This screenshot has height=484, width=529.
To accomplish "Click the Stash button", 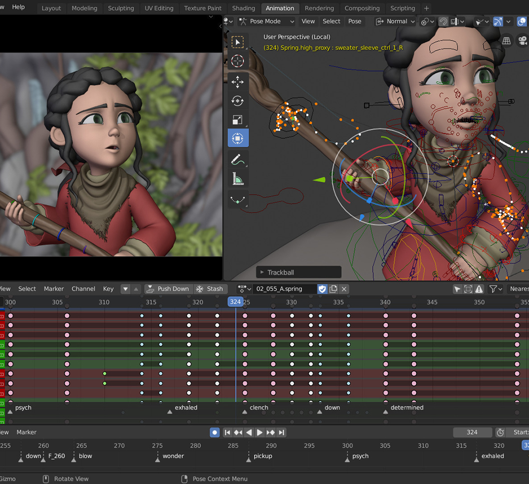I will [211, 288].
